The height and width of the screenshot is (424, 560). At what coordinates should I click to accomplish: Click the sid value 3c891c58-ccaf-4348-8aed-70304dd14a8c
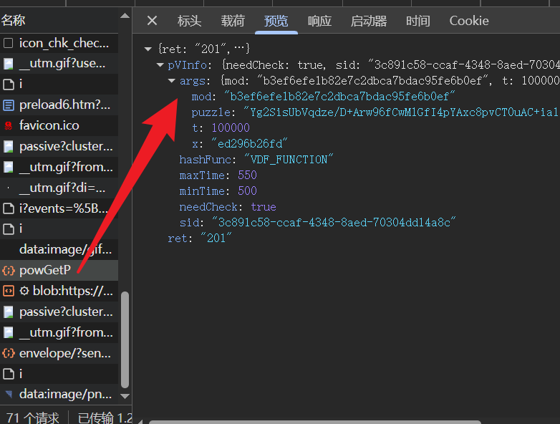(x=334, y=223)
